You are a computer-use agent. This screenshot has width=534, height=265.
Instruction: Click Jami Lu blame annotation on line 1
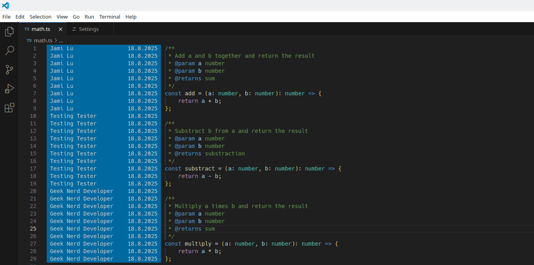click(x=62, y=48)
